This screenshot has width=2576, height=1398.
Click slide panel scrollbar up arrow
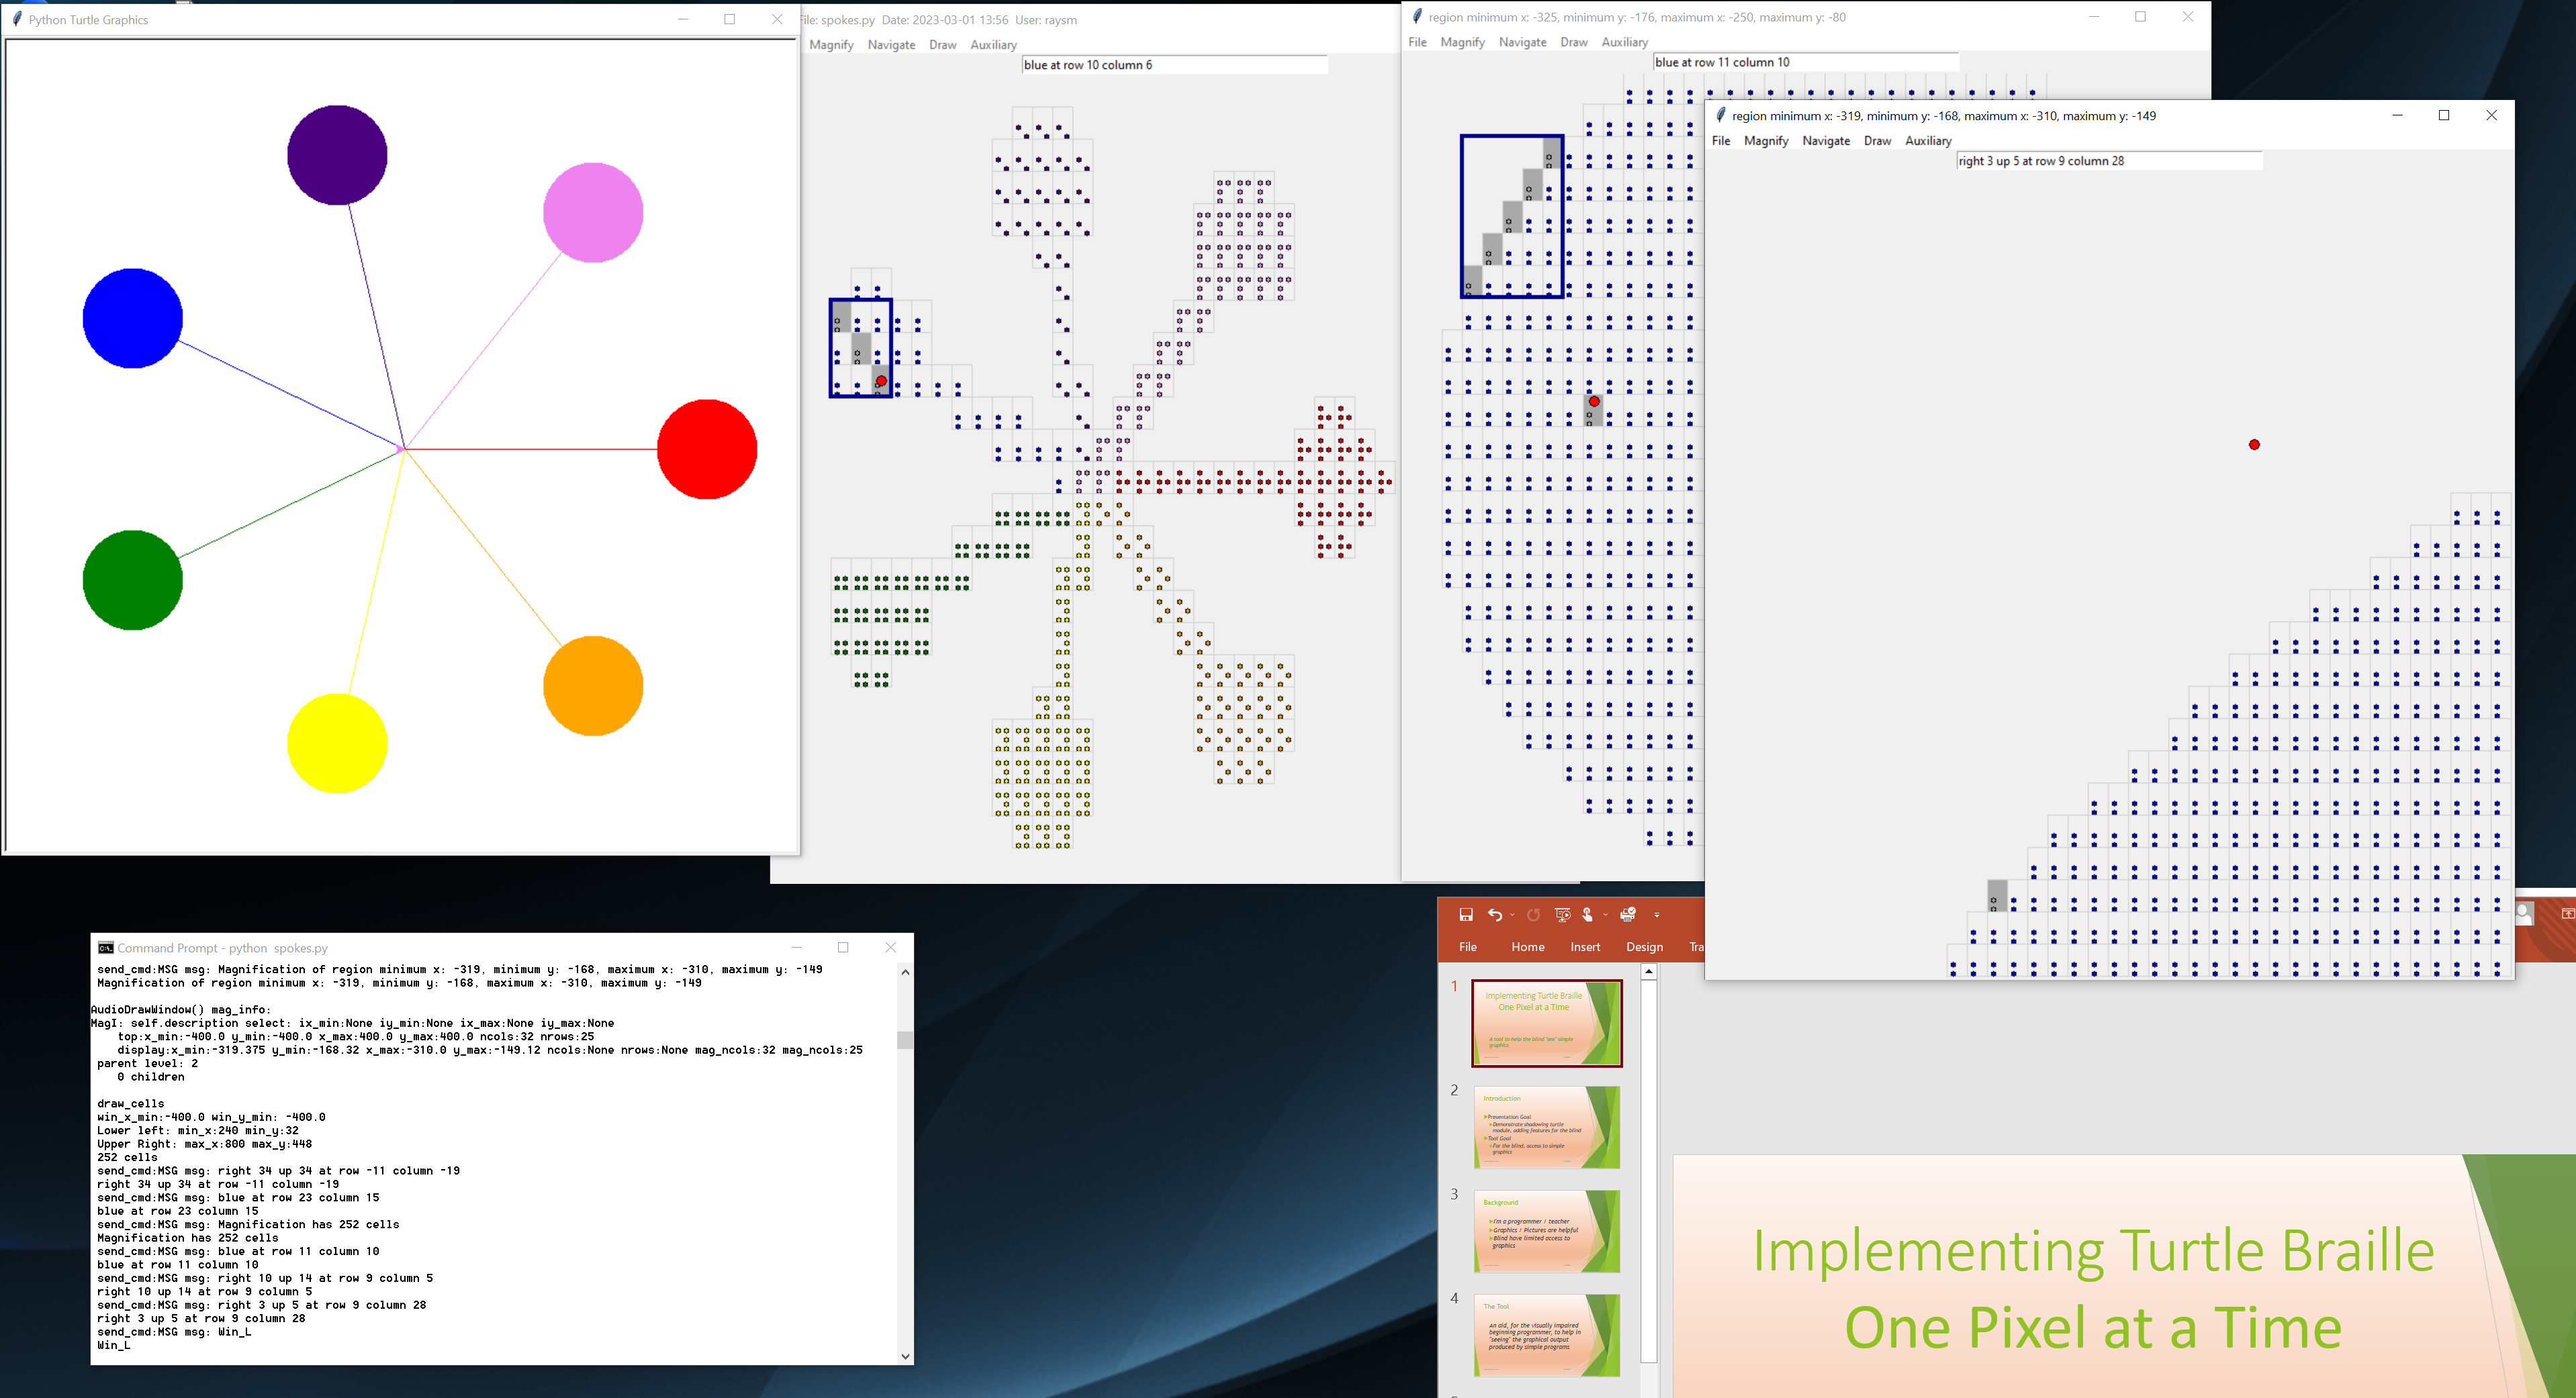point(1648,971)
